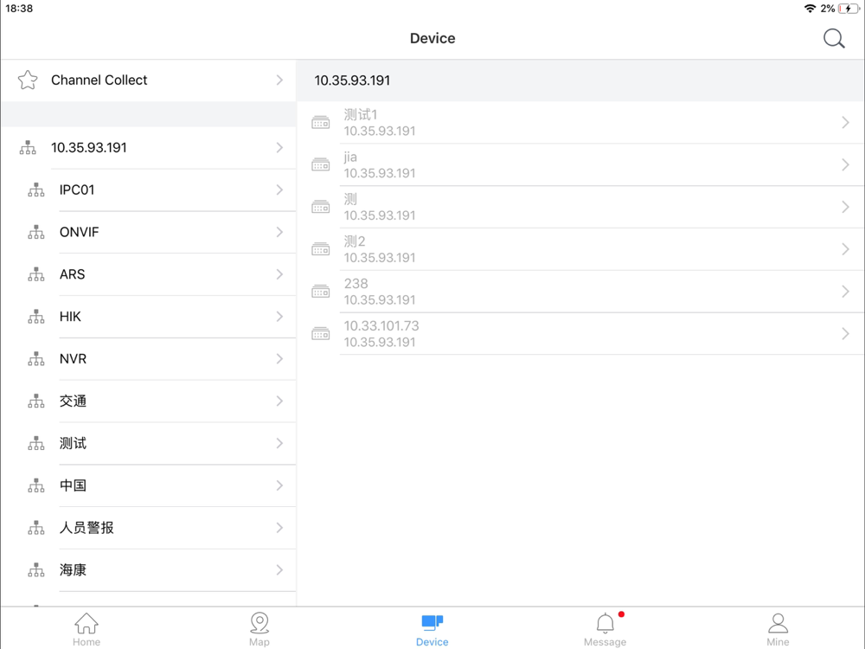Screen dimensions: 865x649
Task: Tap the Device tab icon
Action: [432, 623]
